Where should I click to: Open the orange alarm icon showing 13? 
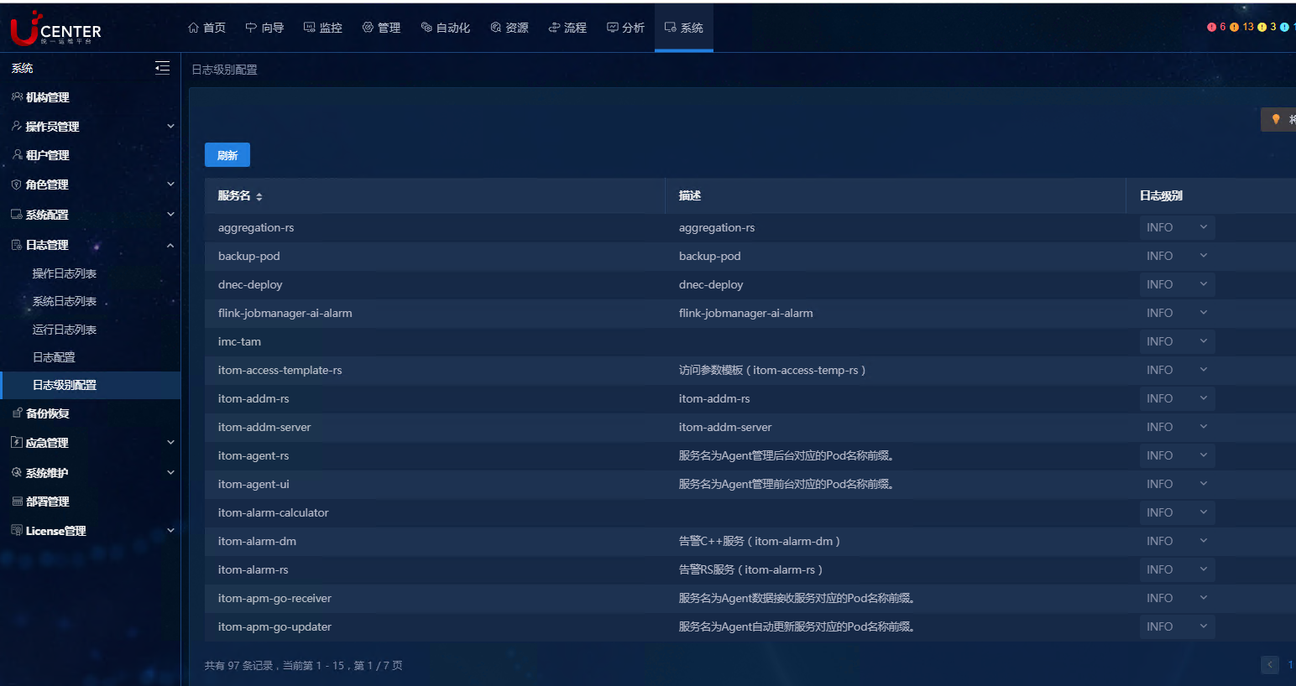point(1234,27)
